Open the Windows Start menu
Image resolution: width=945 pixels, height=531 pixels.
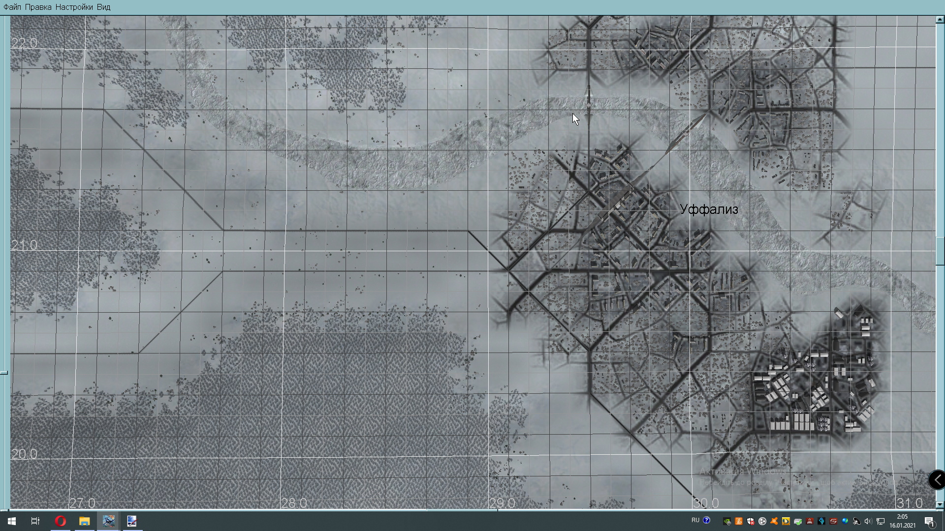click(11, 521)
